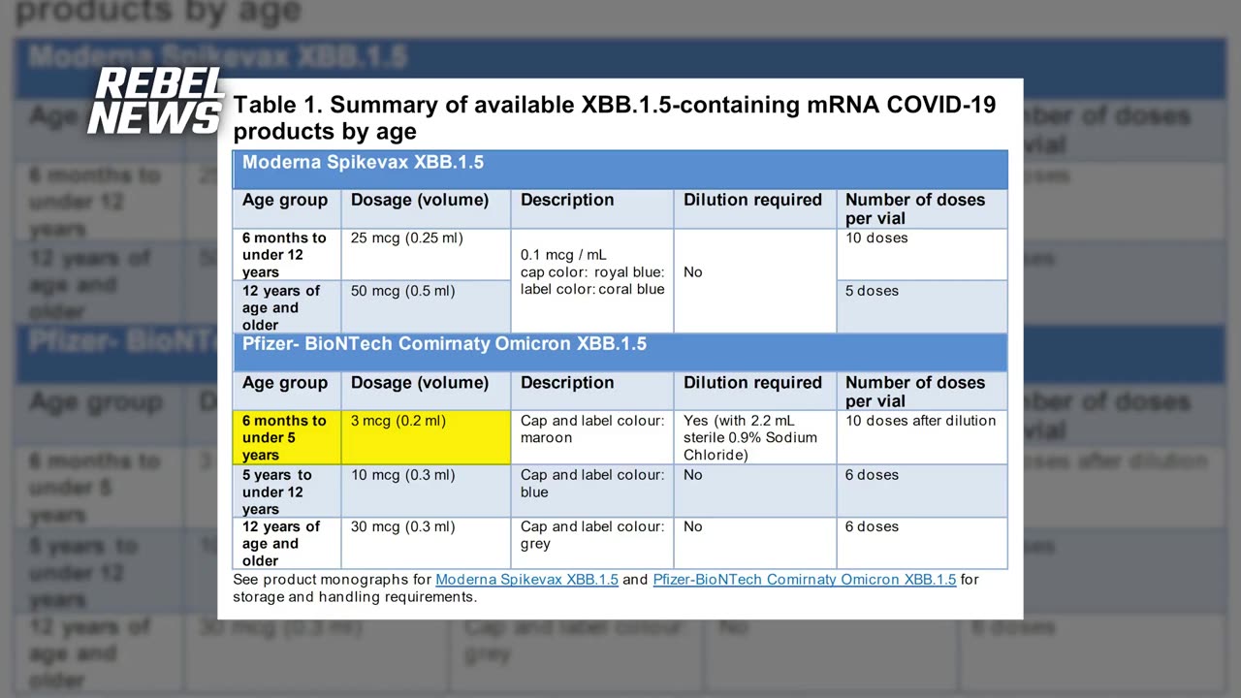The width and height of the screenshot is (1241, 698).
Task: Click the Moderna 'No' dilution cell
Action: point(755,281)
